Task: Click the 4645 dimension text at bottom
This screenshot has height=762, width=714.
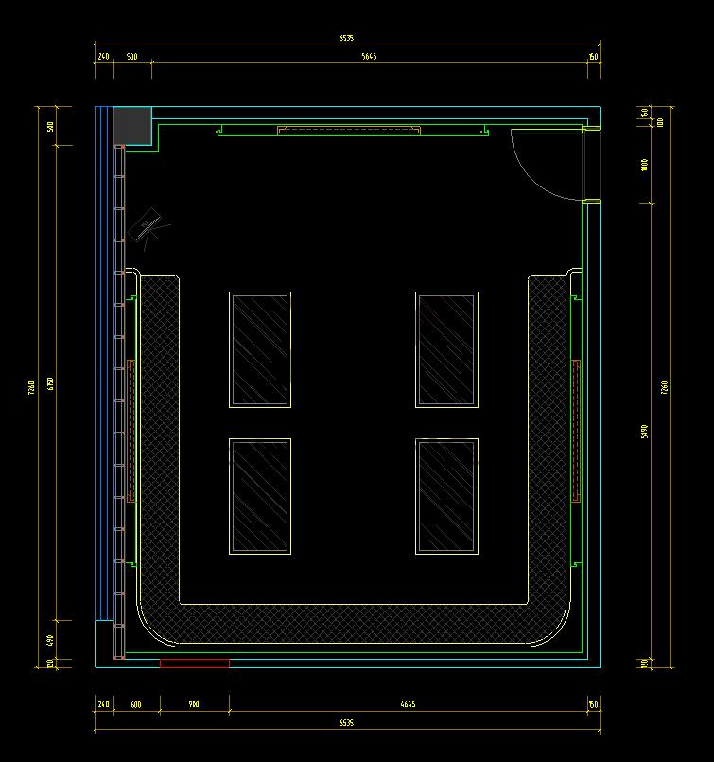Action: [408, 704]
